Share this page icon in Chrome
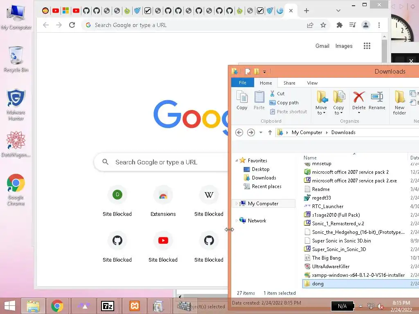Image resolution: width=419 pixels, height=314 pixels. click(310, 25)
